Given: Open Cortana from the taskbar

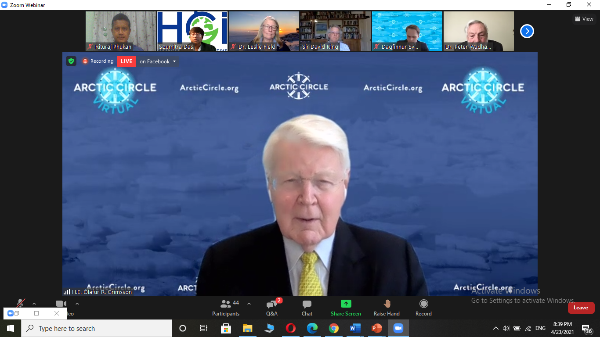Looking at the screenshot, I should [x=183, y=328].
